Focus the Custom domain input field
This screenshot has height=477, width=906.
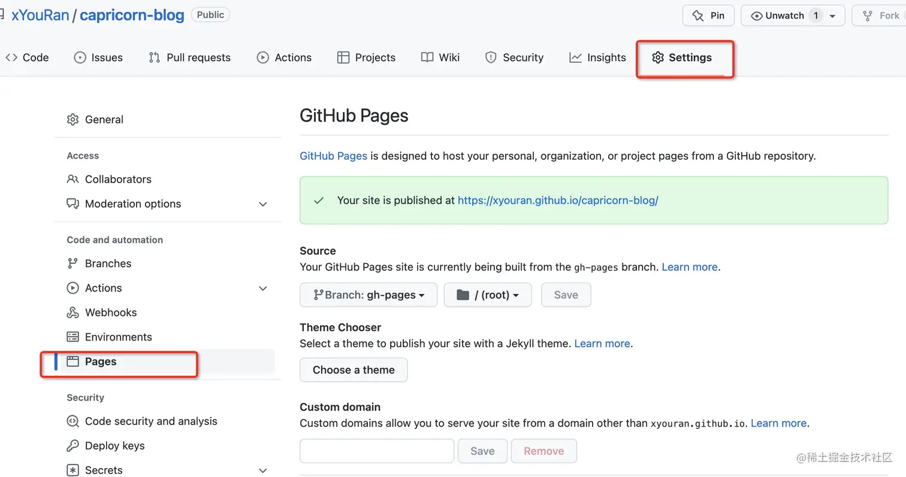point(377,451)
